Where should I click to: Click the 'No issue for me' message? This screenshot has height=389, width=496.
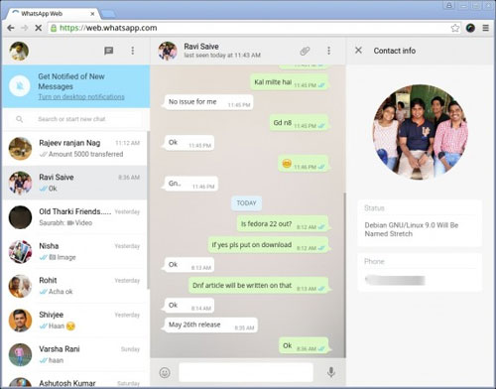(x=208, y=102)
